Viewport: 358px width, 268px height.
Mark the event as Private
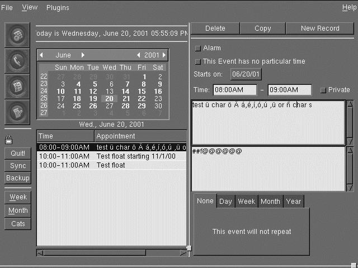click(323, 90)
